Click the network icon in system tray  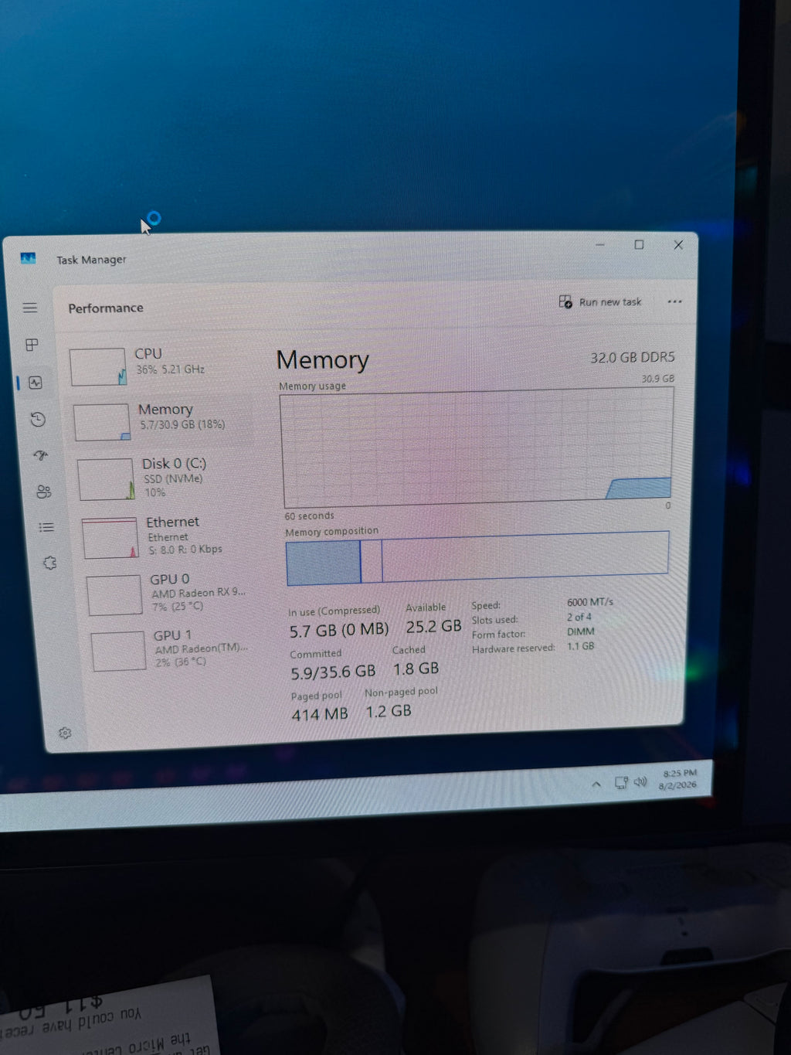click(621, 782)
